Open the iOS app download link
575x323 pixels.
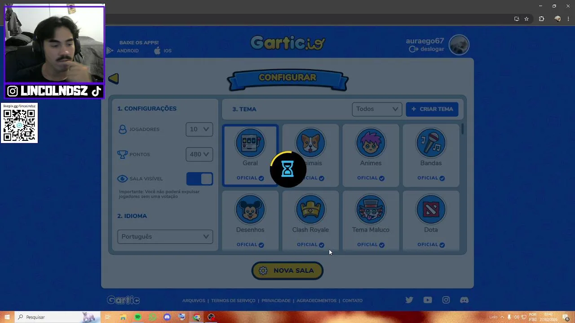click(163, 51)
